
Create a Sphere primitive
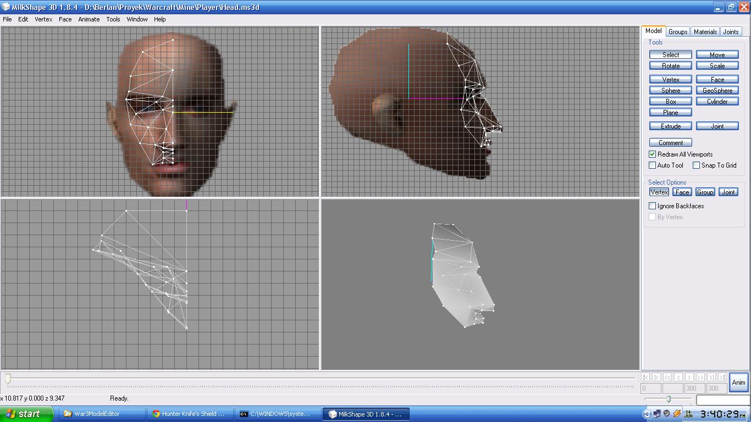click(670, 90)
